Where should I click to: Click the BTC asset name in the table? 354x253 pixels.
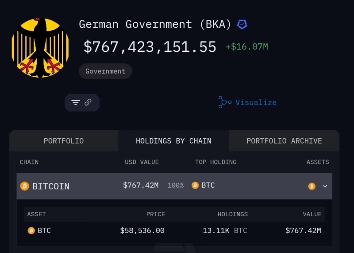coord(44,230)
